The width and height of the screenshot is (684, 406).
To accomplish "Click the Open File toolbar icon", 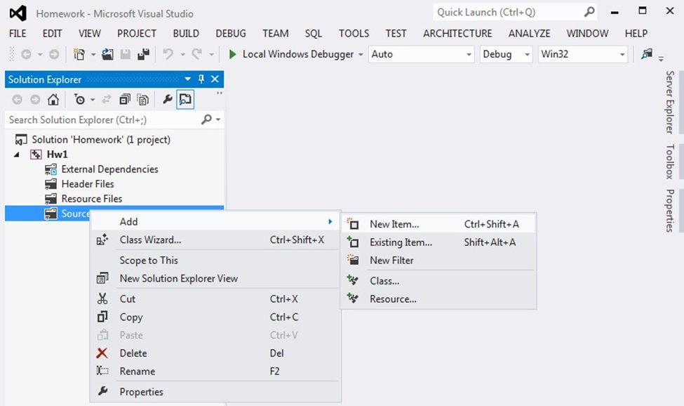I will click(x=108, y=54).
